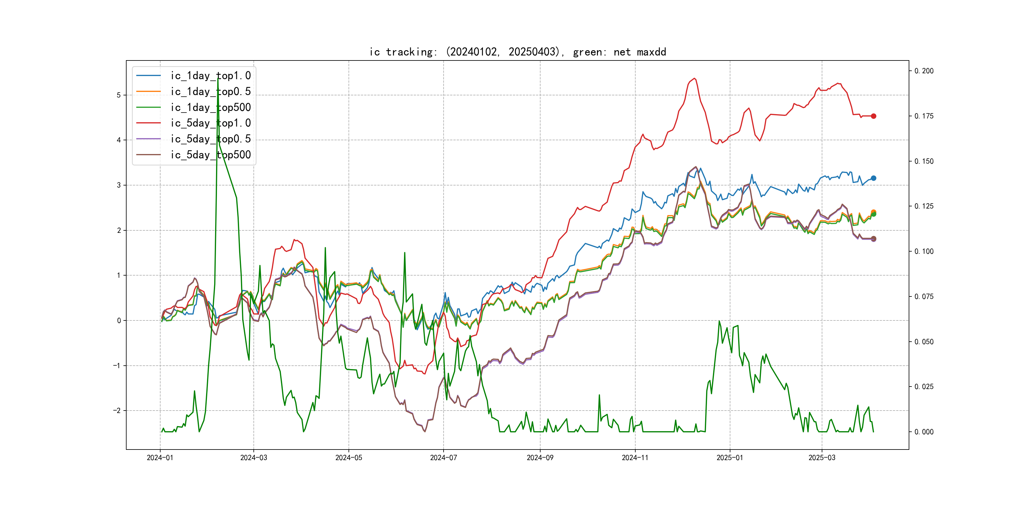Click the brown endpoint marker dot
Screen dimensions: 1010x505
point(873,238)
